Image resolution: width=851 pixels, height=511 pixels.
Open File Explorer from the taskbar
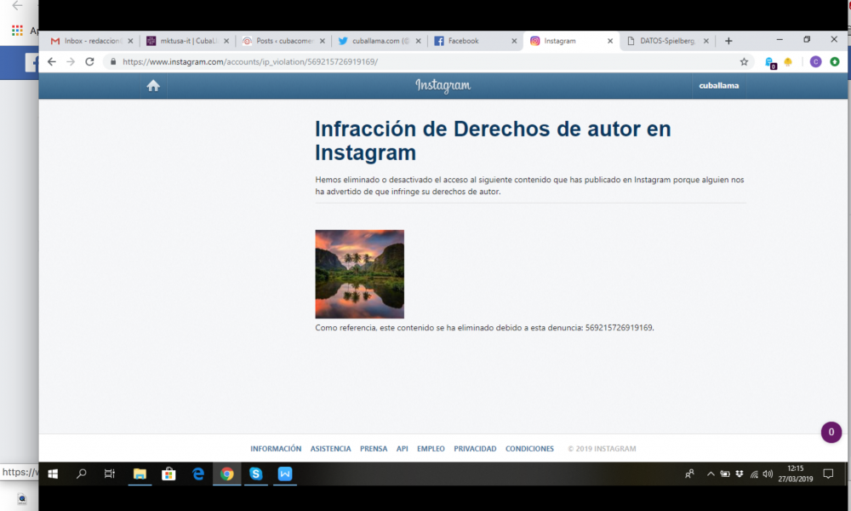(140, 474)
